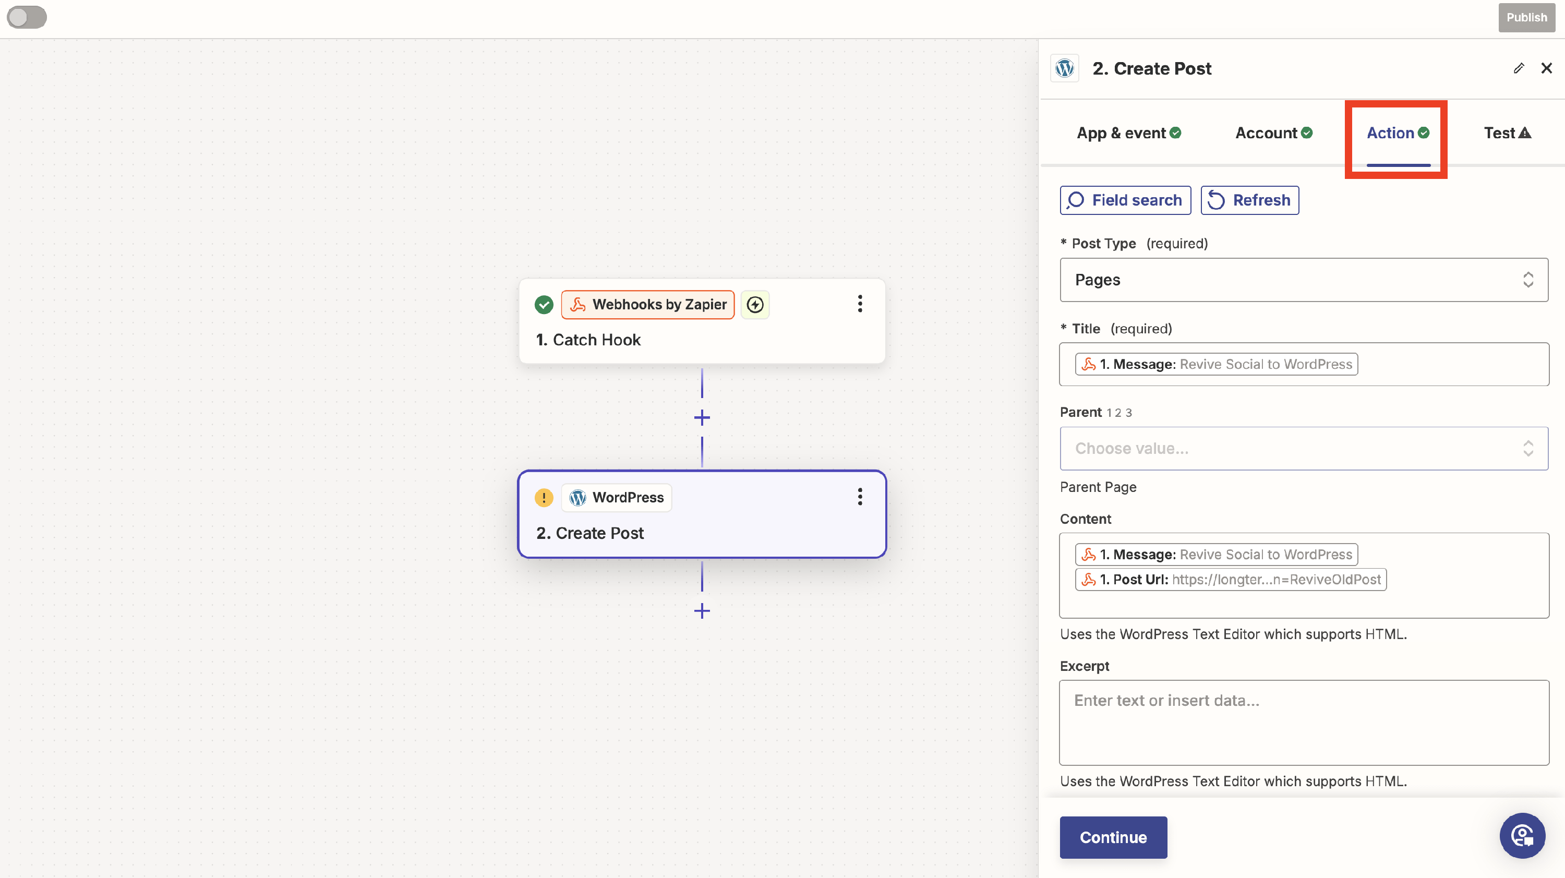Open the help chat bubble
The image size is (1565, 878).
[x=1522, y=836]
